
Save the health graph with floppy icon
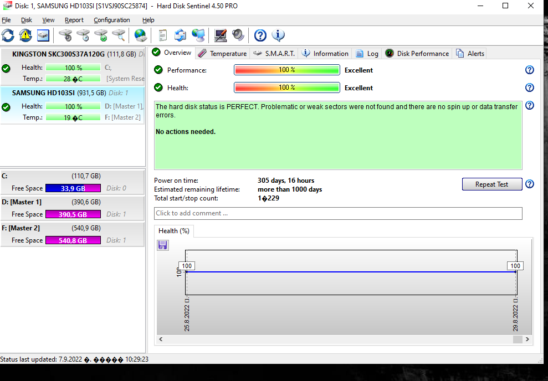click(163, 245)
